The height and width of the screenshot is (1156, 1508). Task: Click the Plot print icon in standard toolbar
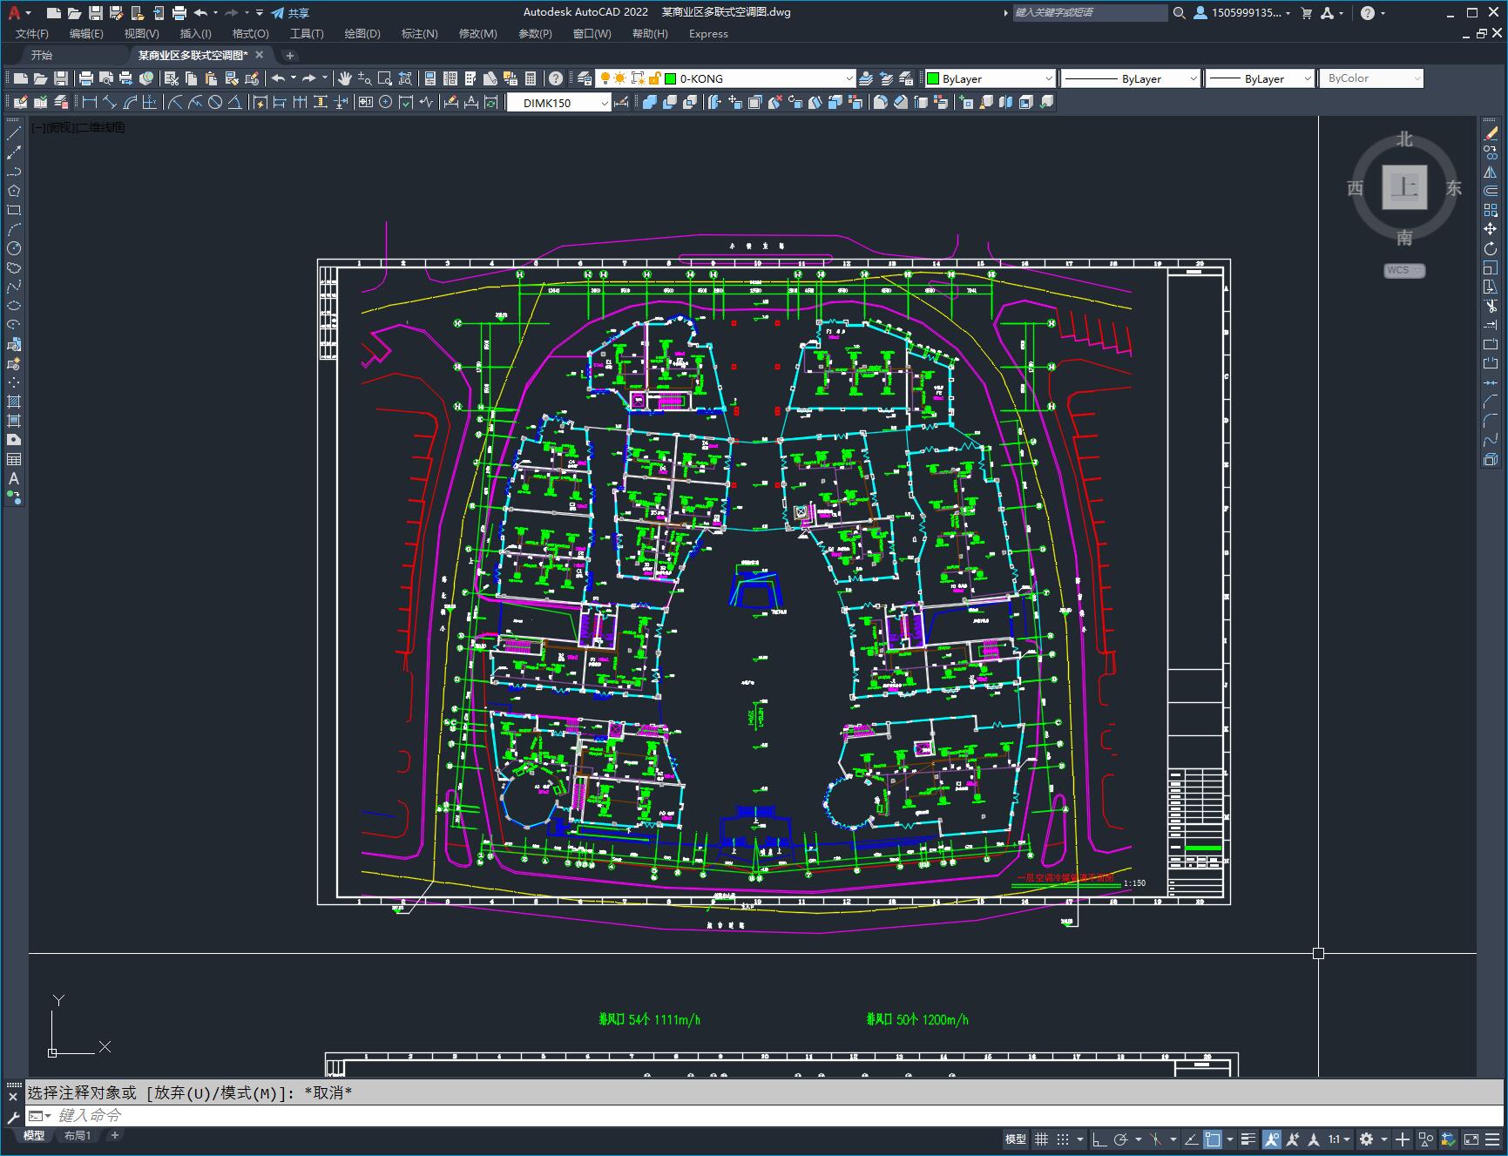(85, 78)
